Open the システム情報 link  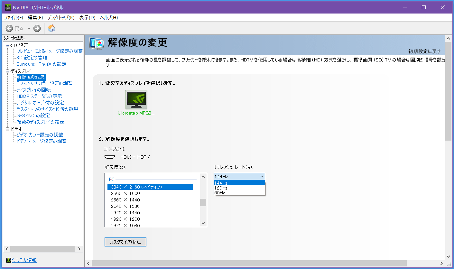click(24, 260)
